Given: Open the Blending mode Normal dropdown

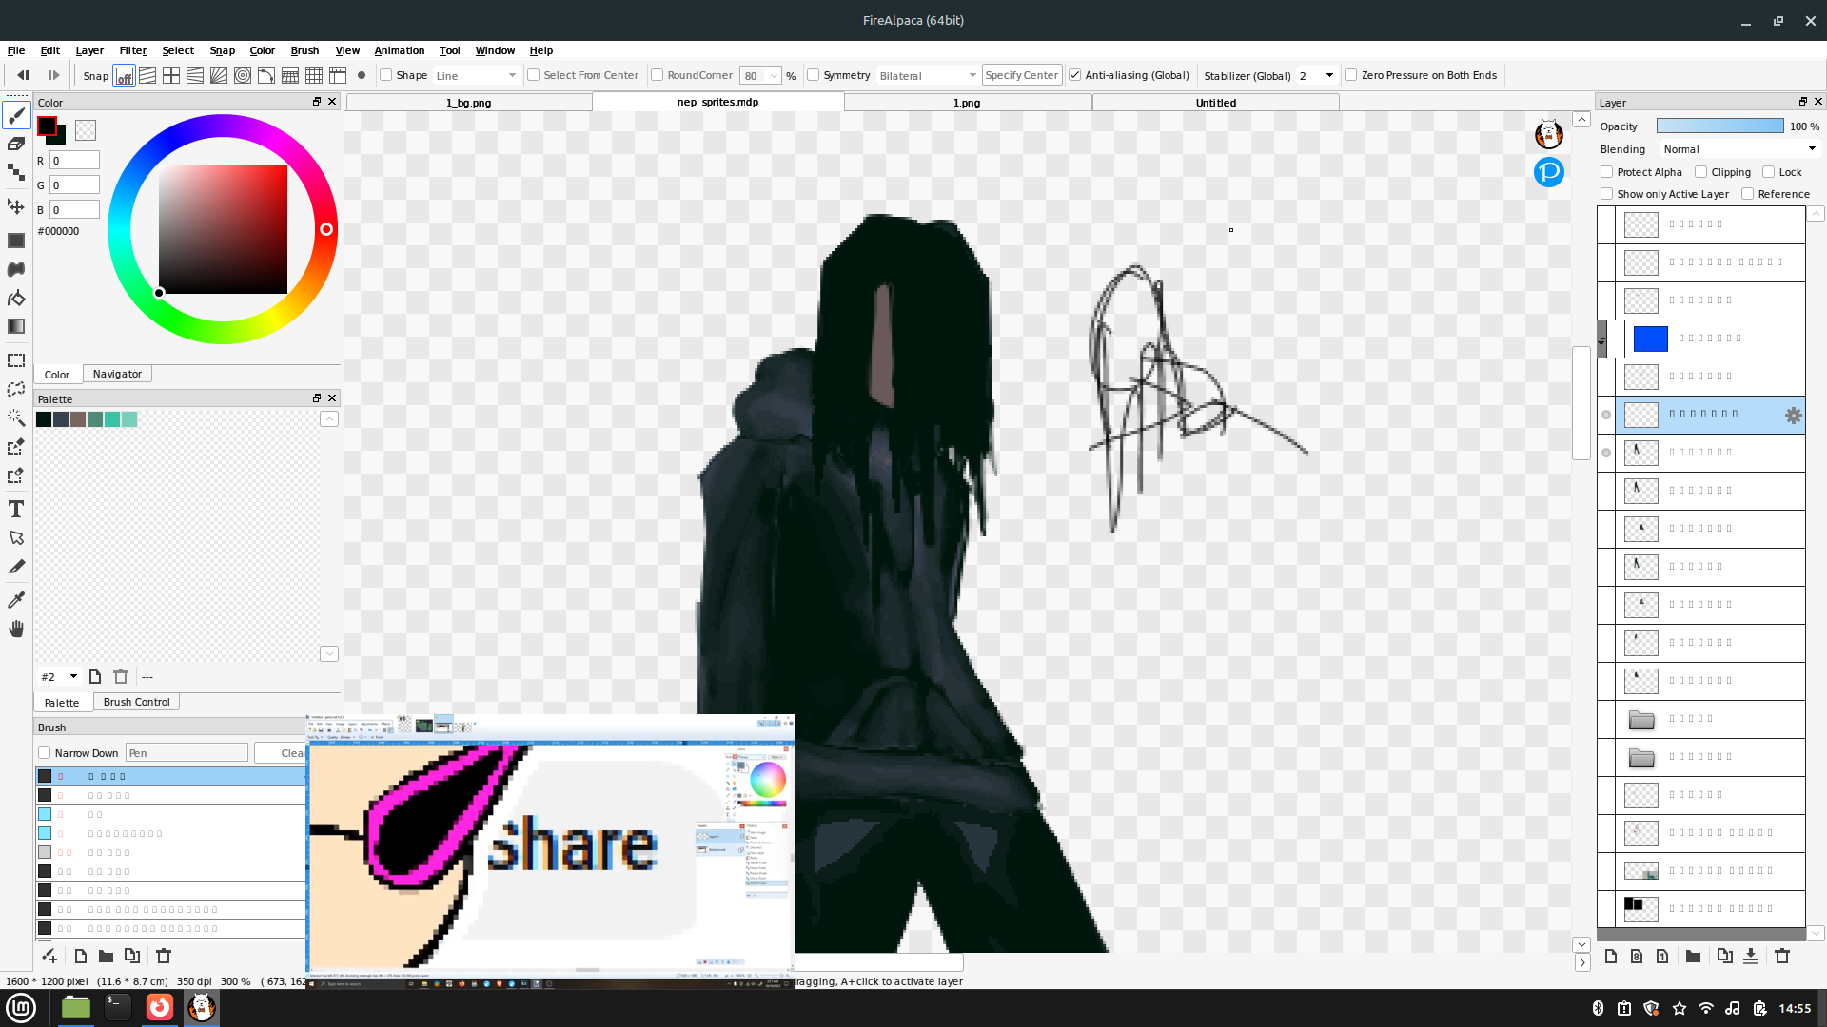Looking at the screenshot, I should (1739, 149).
